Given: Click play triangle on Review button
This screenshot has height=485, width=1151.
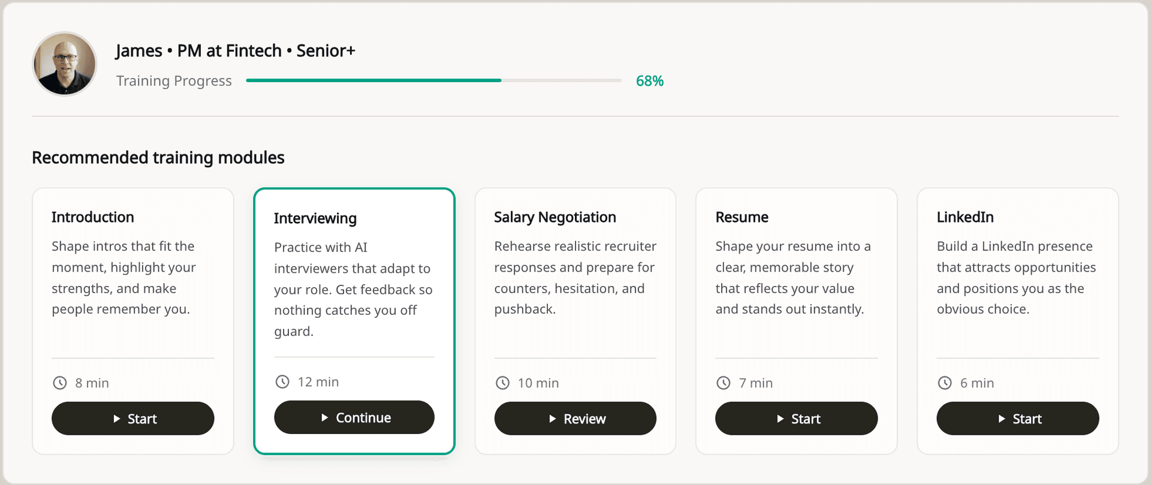Looking at the screenshot, I should [x=553, y=419].
